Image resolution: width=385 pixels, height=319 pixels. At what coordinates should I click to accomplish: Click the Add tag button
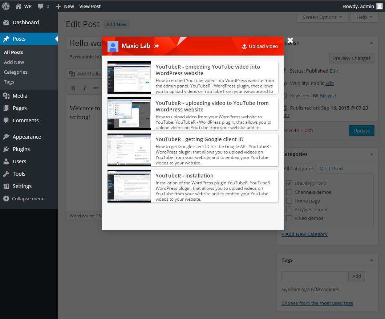click(x=357, y=276)
